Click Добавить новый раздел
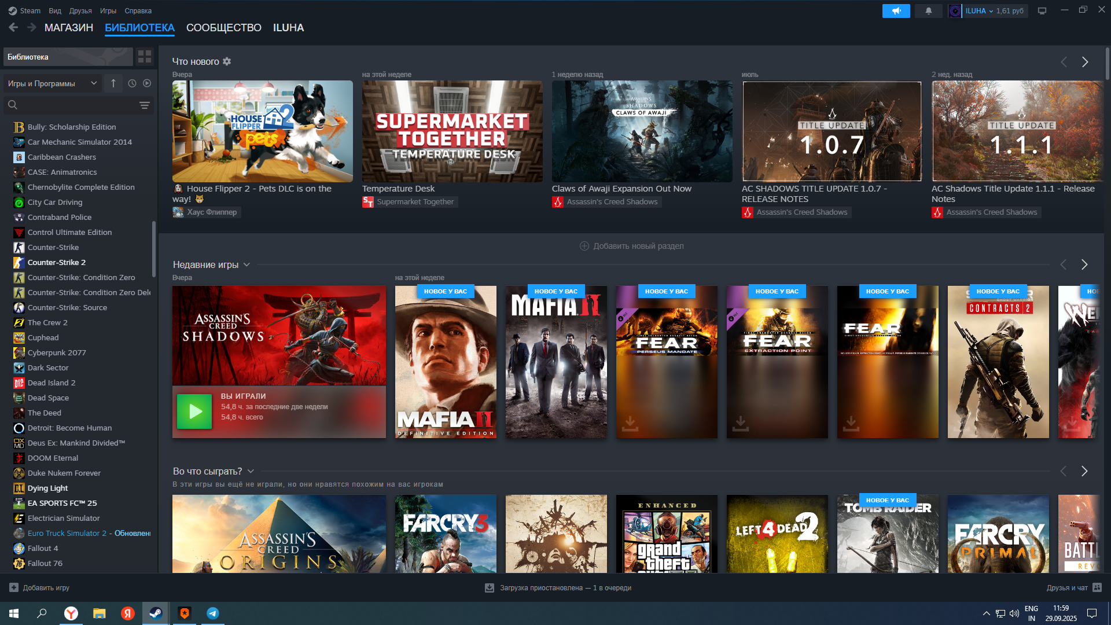This screenshot has width=1111, height=625. (x=631, y=246)
